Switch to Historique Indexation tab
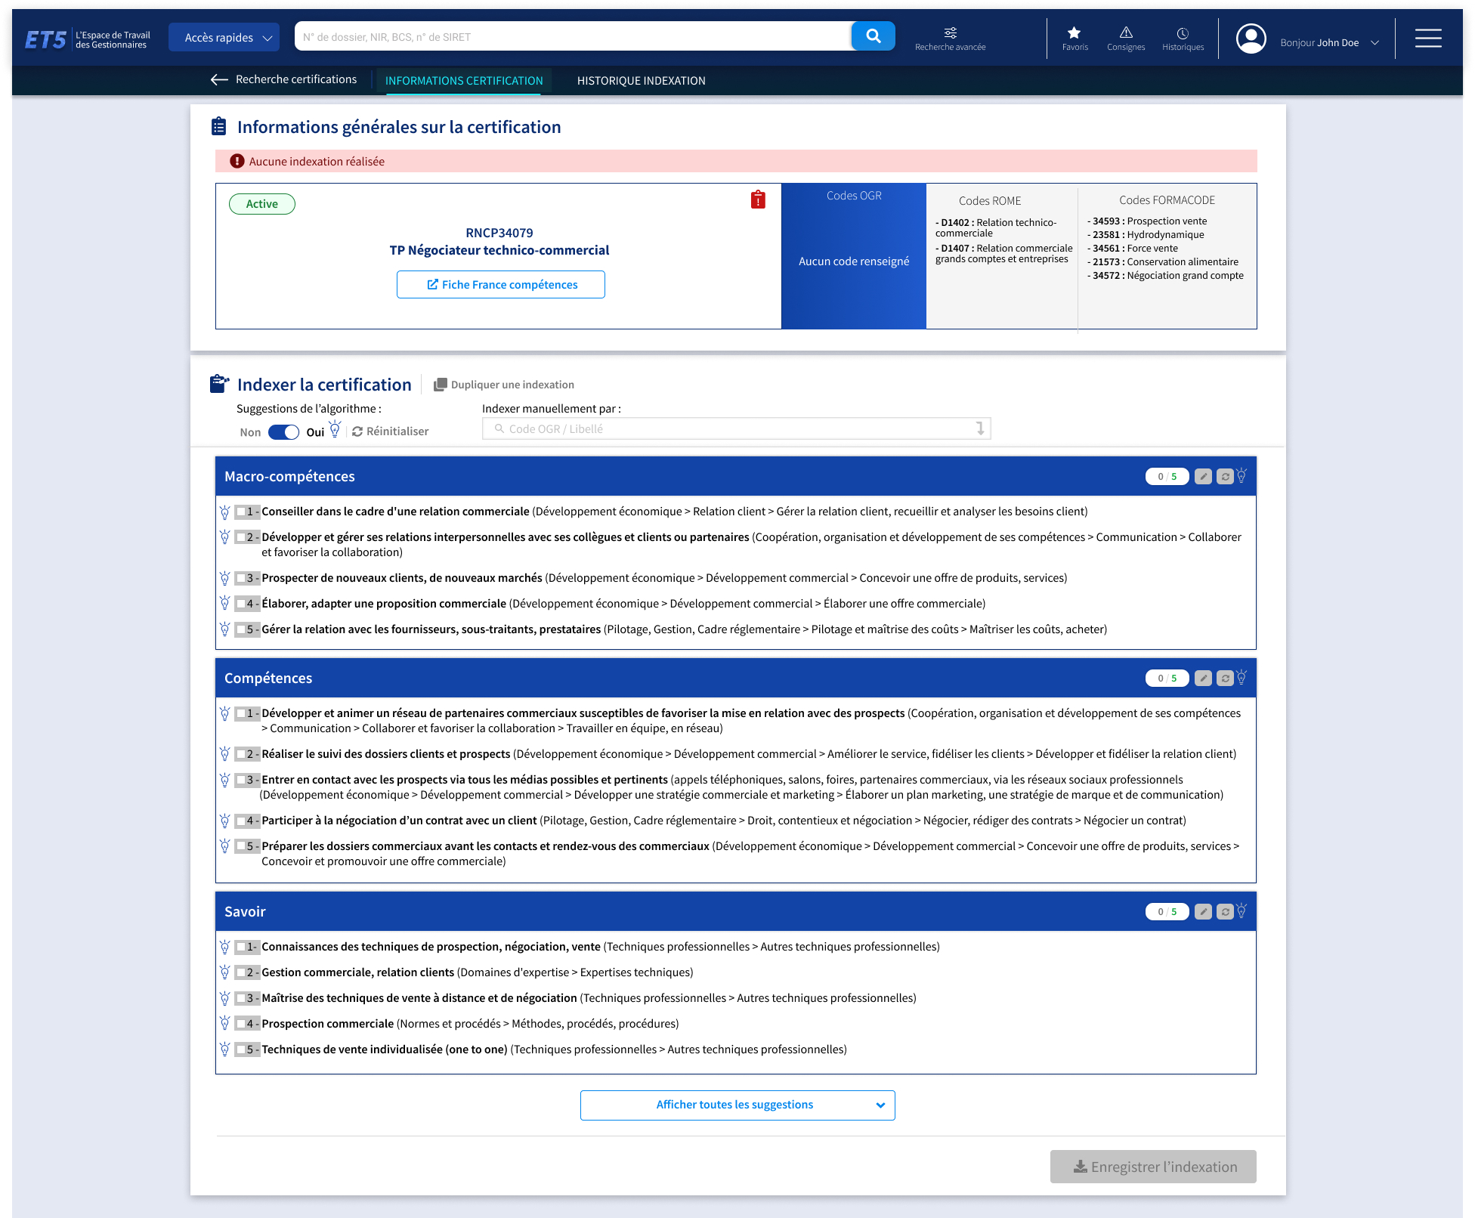1475x1218 pixels. click(641, 81)
